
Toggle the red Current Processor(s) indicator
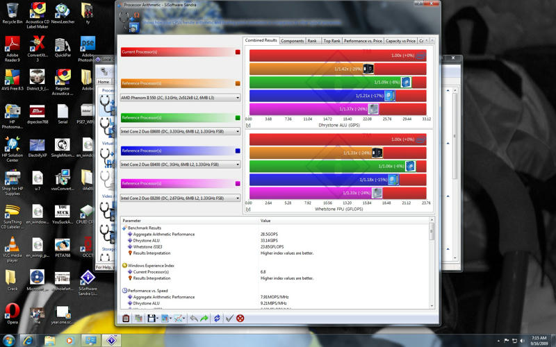click(238, 52)
